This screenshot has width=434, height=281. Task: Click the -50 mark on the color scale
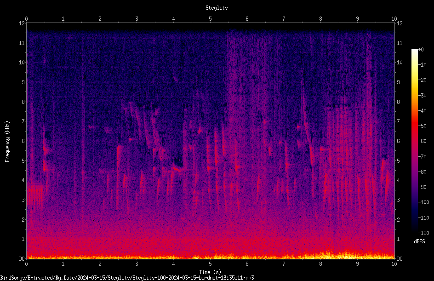pyautogui.click(x=422, y=126)
